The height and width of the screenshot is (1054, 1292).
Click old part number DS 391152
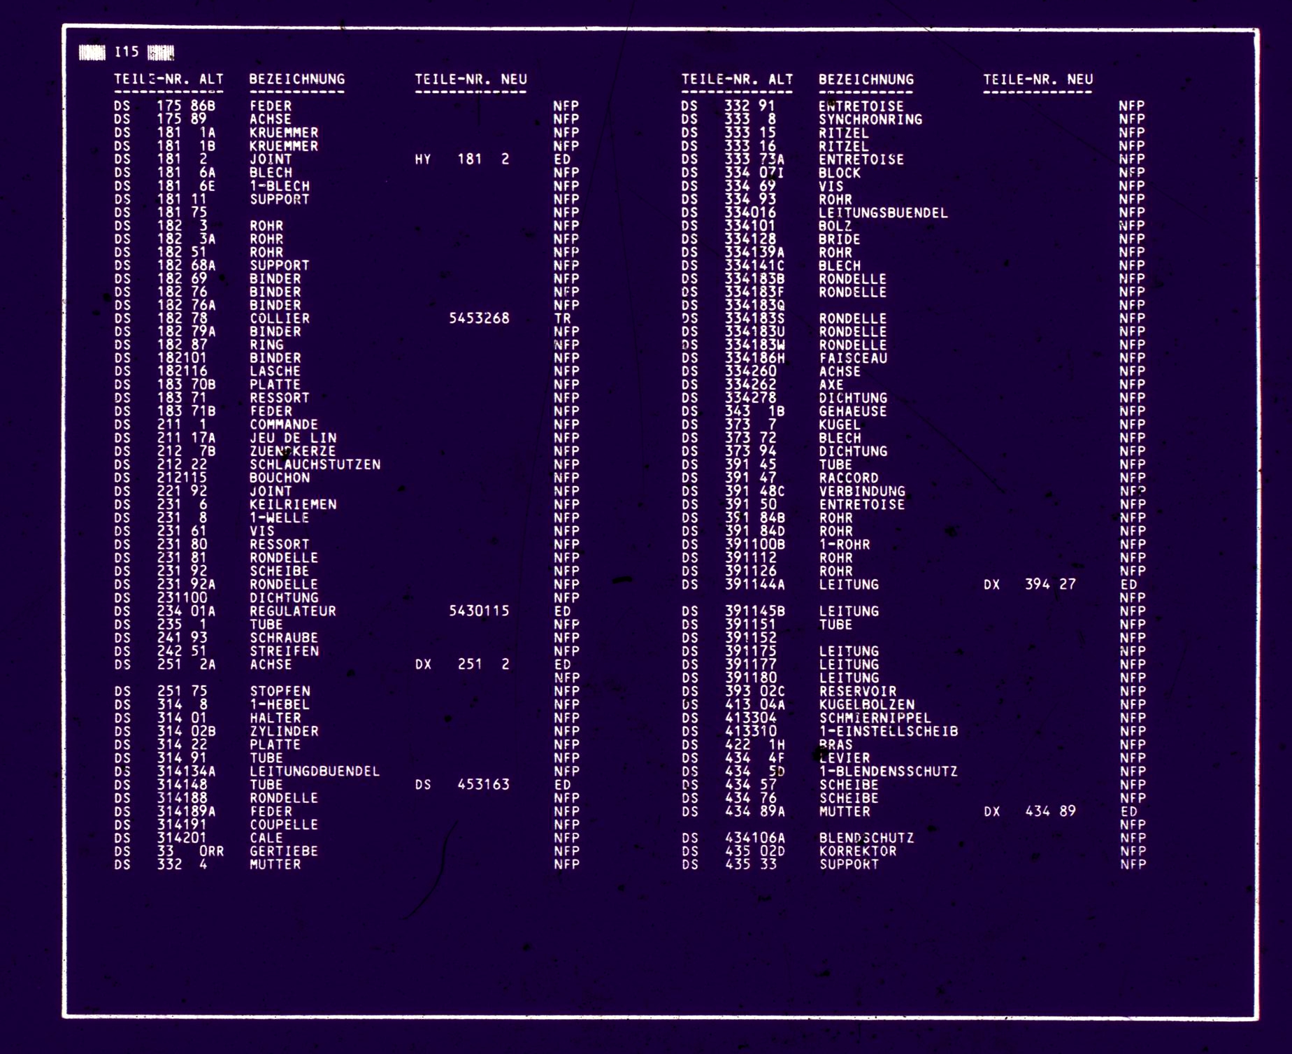tap(729, 638)
